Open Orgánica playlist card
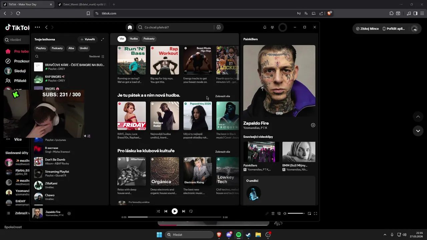The image size is (427, 240). tap(164, 176)
